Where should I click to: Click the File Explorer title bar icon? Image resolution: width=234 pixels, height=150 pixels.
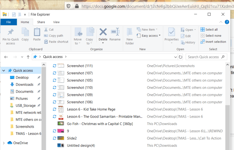point(5,14)
